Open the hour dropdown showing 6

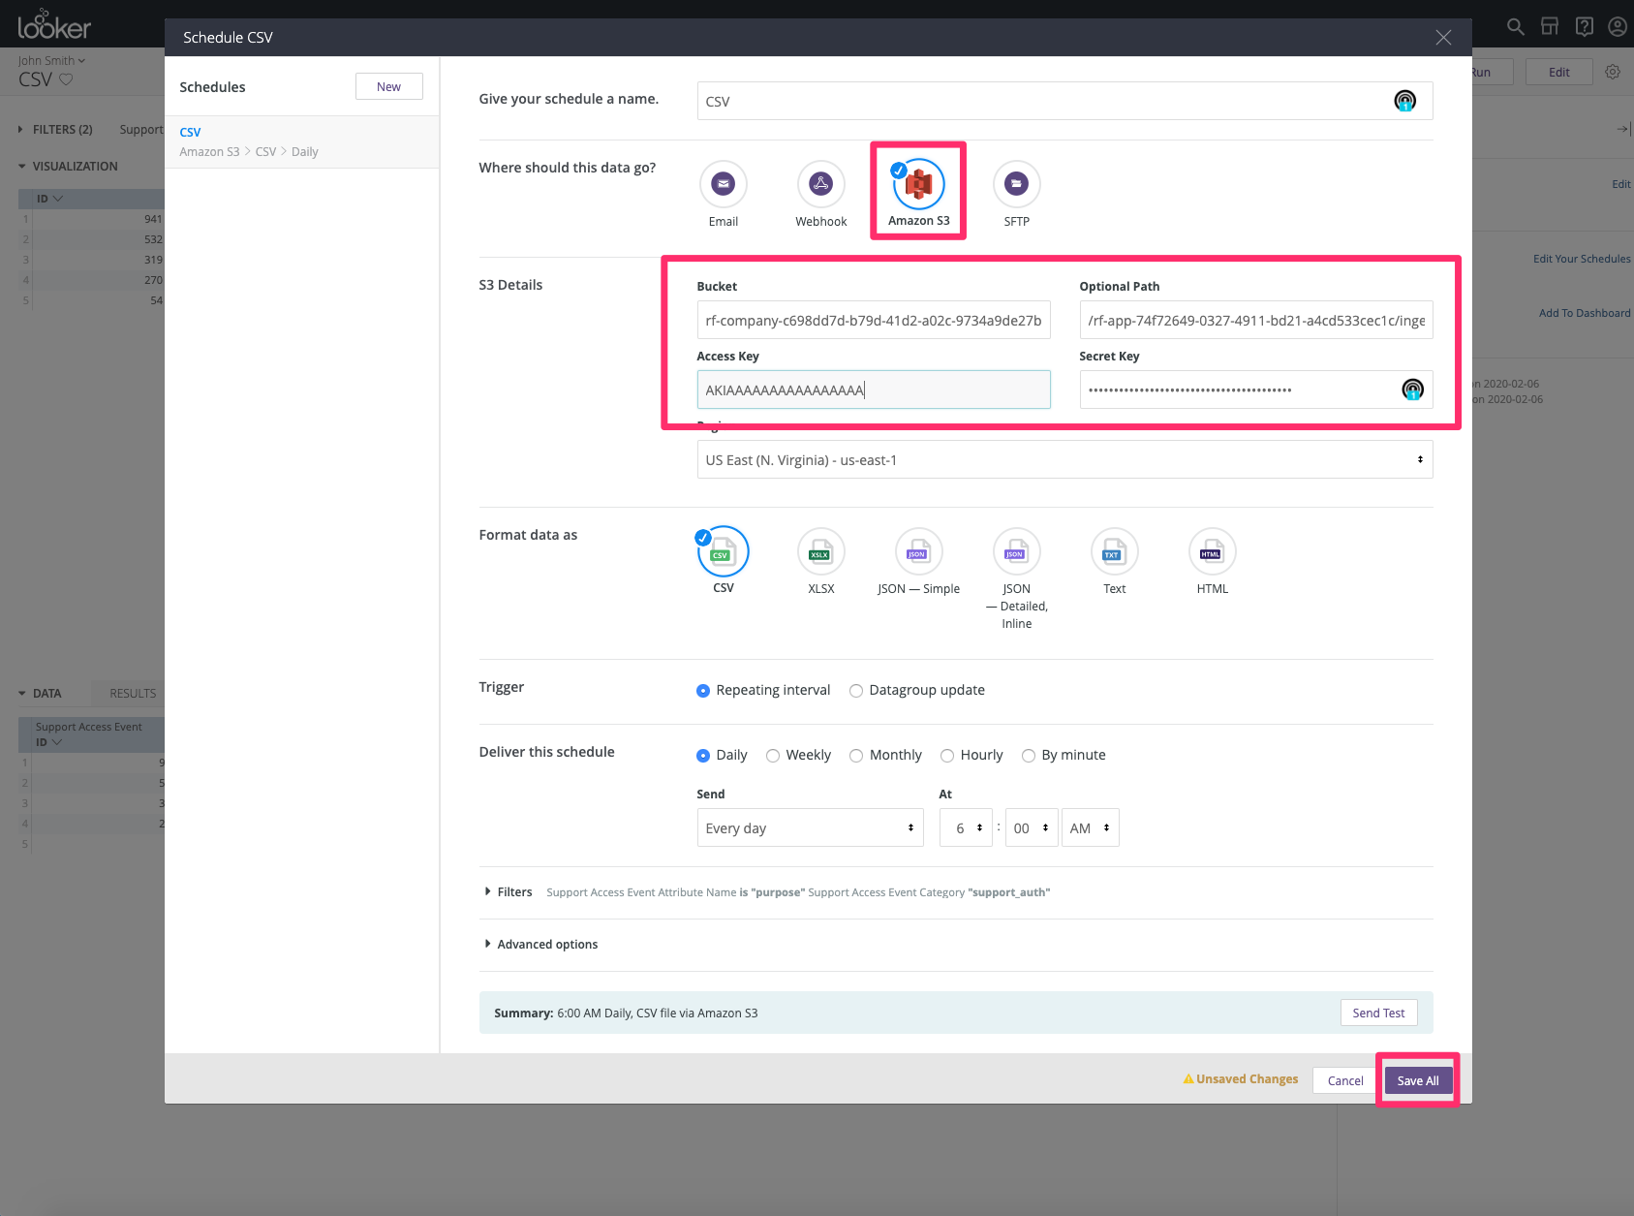point(966,827)
